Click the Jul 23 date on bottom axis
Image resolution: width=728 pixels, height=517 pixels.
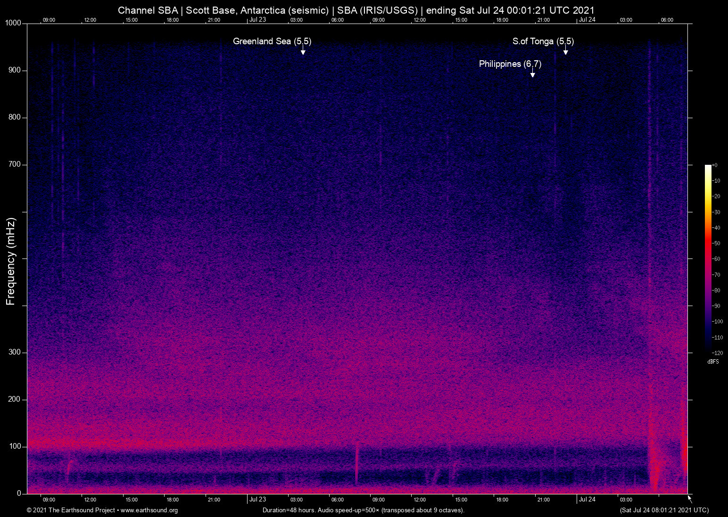click(x=257, y=500)
